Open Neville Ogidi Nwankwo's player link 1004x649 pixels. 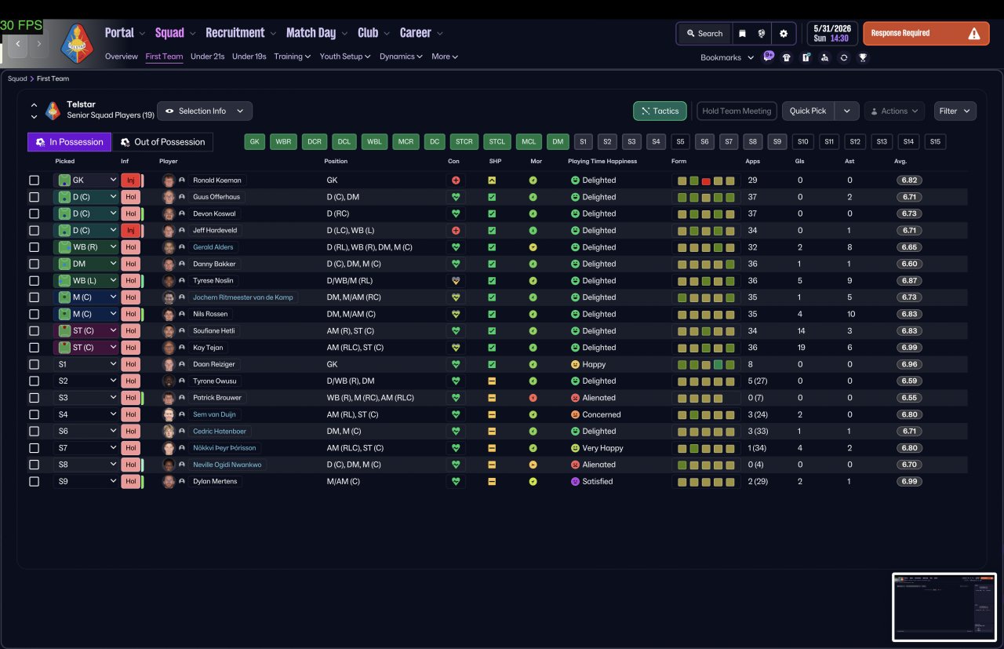point(227,465)
